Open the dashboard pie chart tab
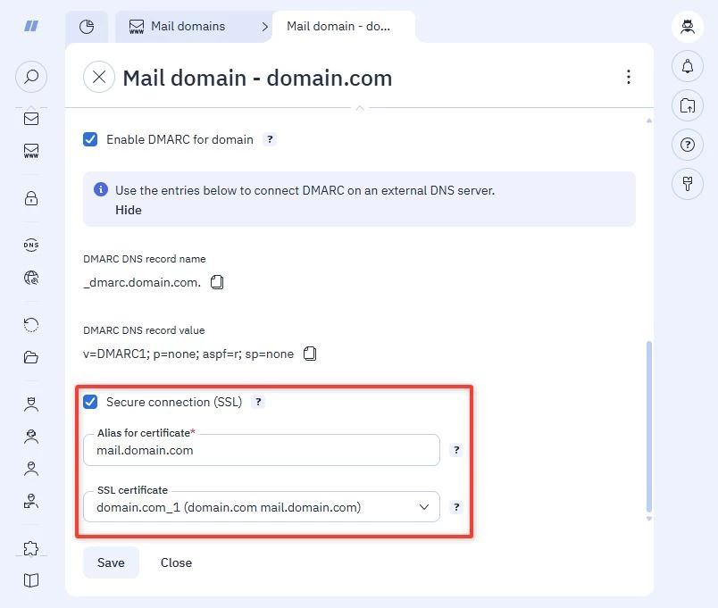The height and width of the screenshot is (608, 718). tap(87, 27)
